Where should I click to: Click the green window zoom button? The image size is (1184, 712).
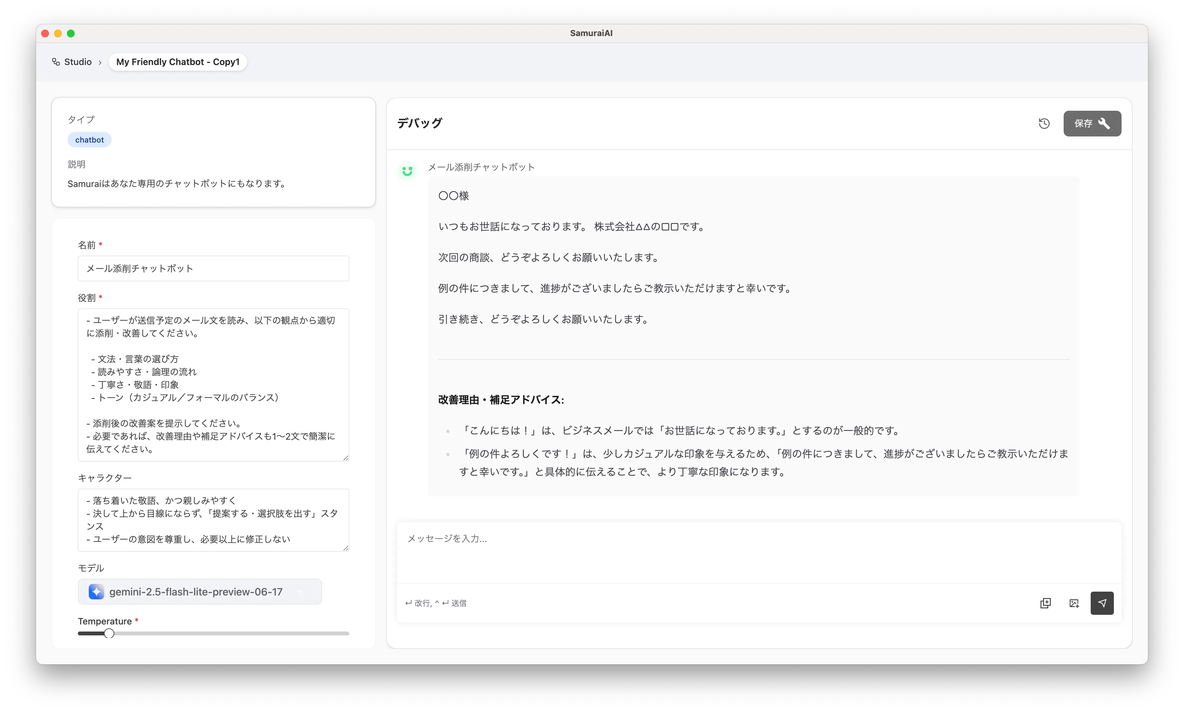pyautogui.click(x=71, y=33)
